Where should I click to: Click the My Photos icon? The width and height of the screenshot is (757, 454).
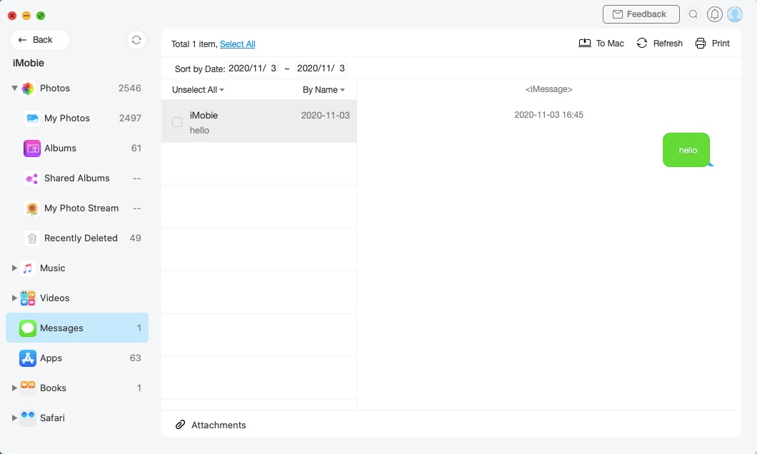(x=32, y=118)
